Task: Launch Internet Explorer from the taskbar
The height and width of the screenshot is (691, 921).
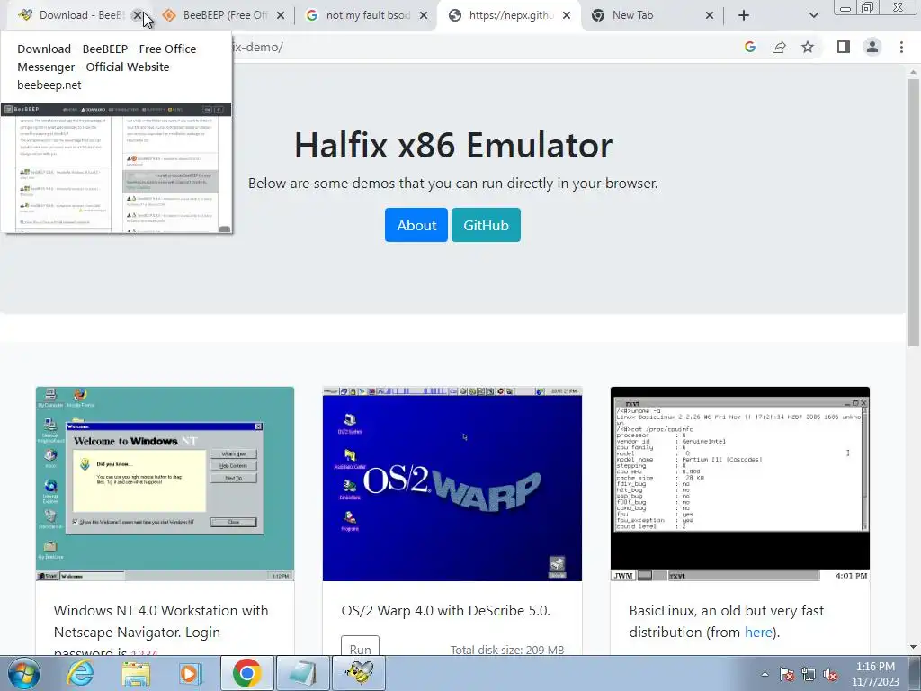Action: pyautogui.click(x=80, y=673)
